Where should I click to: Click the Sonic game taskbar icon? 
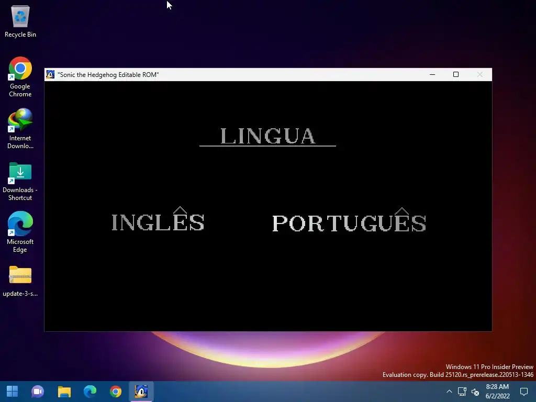(141, 392)
